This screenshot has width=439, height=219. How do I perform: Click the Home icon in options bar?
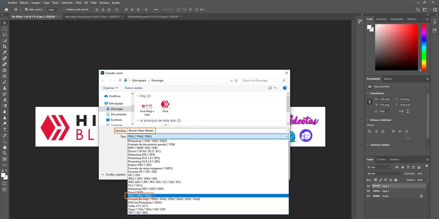(x=6, y=10)
